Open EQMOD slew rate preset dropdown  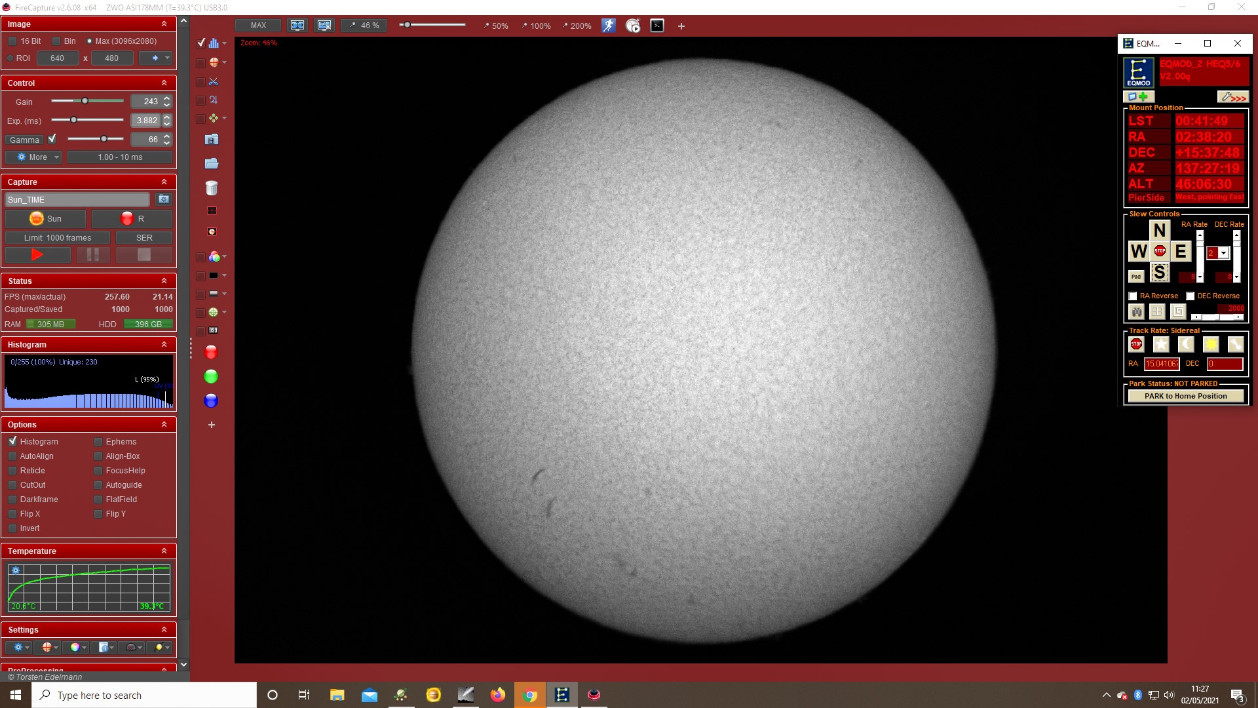point(1223,253)
